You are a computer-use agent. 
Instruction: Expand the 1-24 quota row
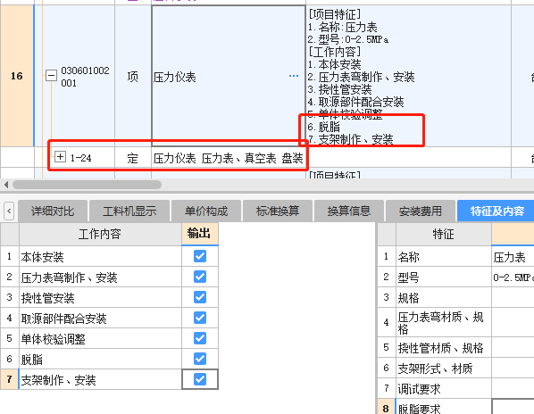pyautogui.click(x=61, y=157)
